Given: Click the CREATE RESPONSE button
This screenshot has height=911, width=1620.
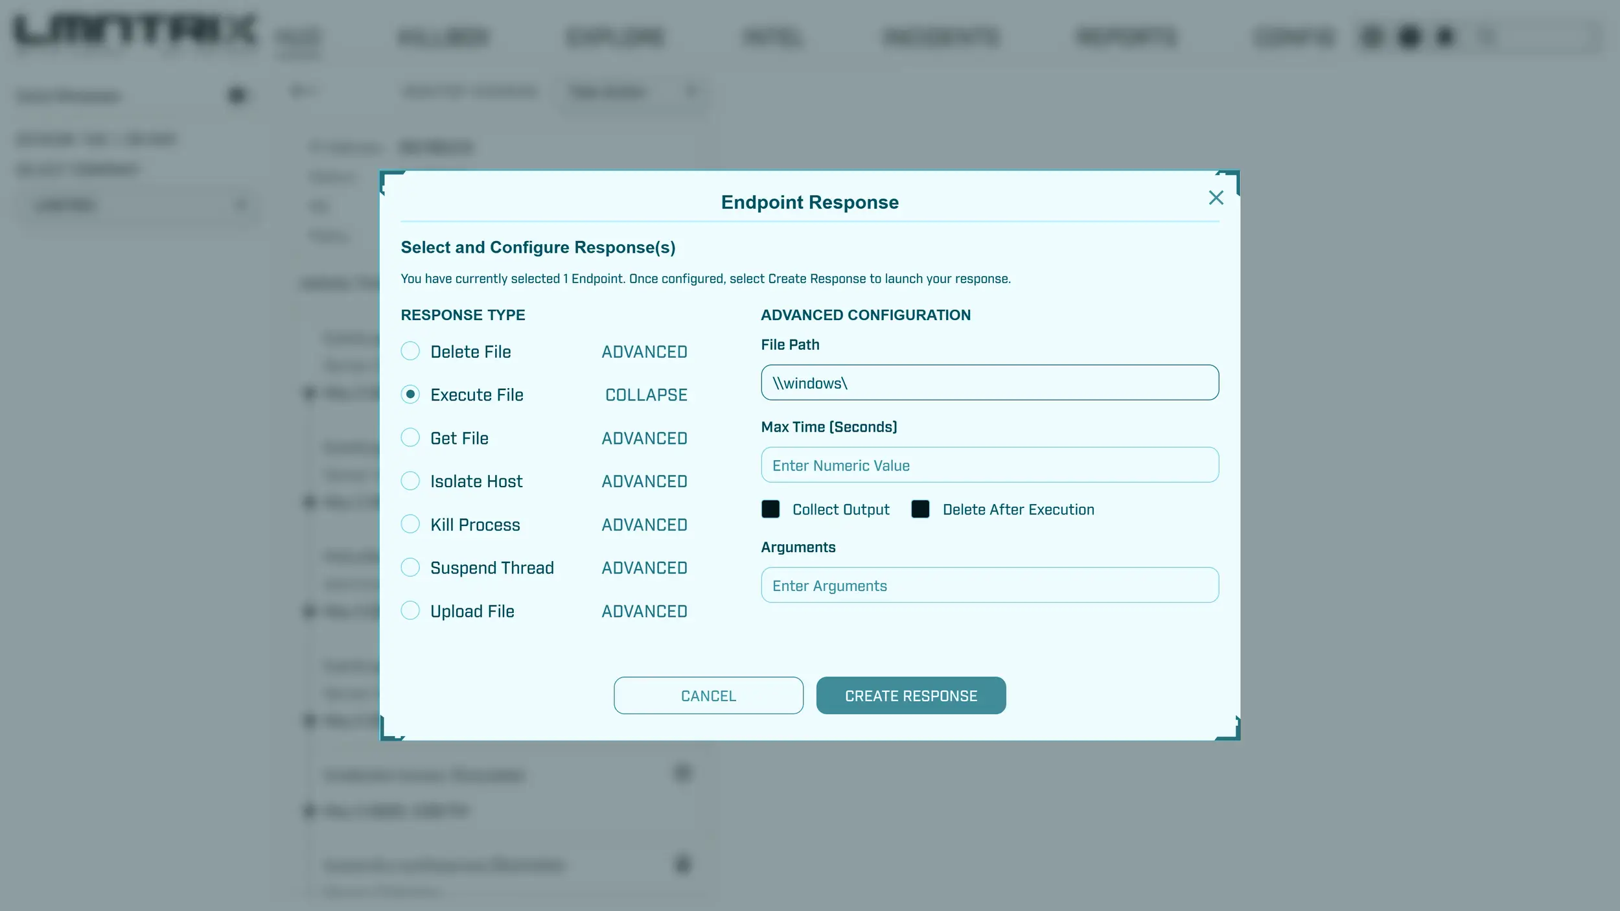Looking at the screenshot, I should (x=910, y=696).
